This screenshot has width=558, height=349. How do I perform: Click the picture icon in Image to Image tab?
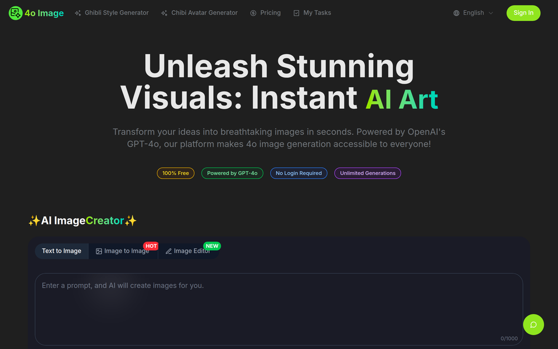click(x=99, y=251)
